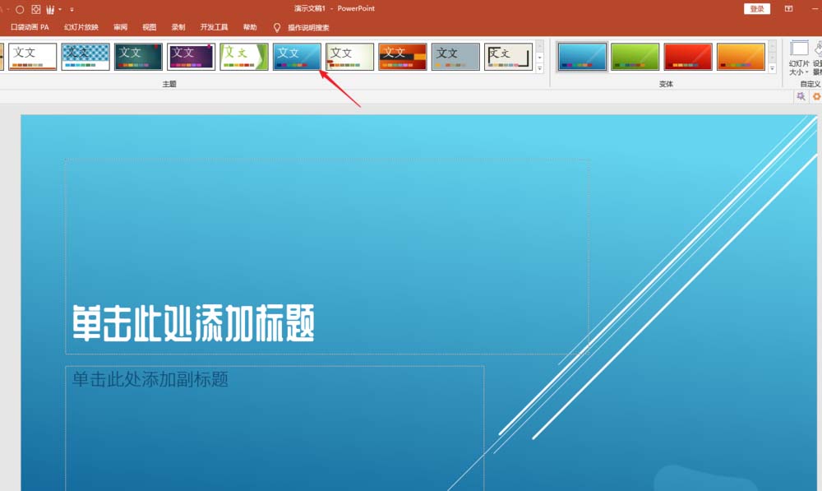Open the 幻灯片大小 slide size dropdown
Screen dimensions: 822x491
point(799,58)
